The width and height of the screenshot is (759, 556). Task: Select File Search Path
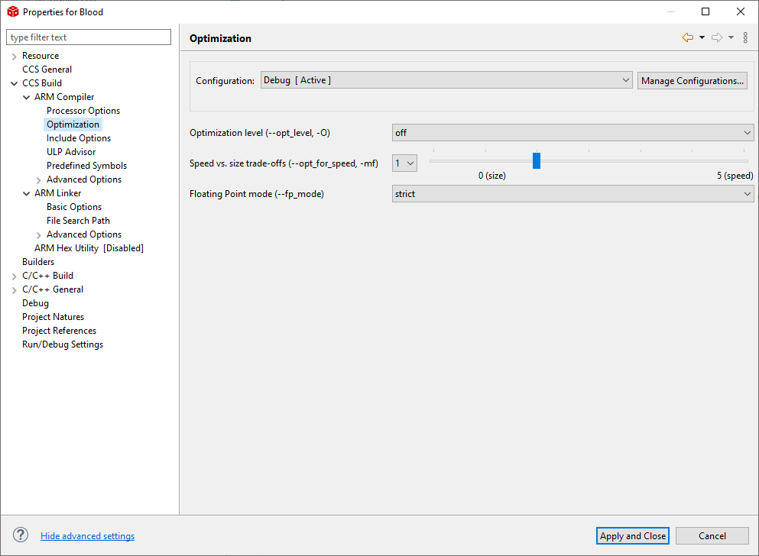point(79,221)
